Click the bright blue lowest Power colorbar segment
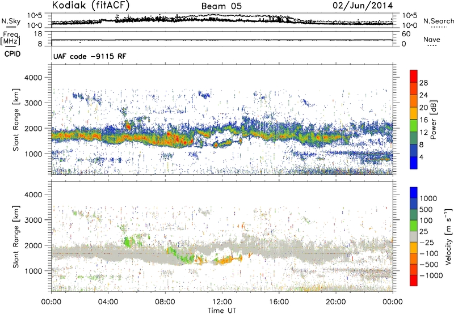454x314 pixels. click(414, 163)
